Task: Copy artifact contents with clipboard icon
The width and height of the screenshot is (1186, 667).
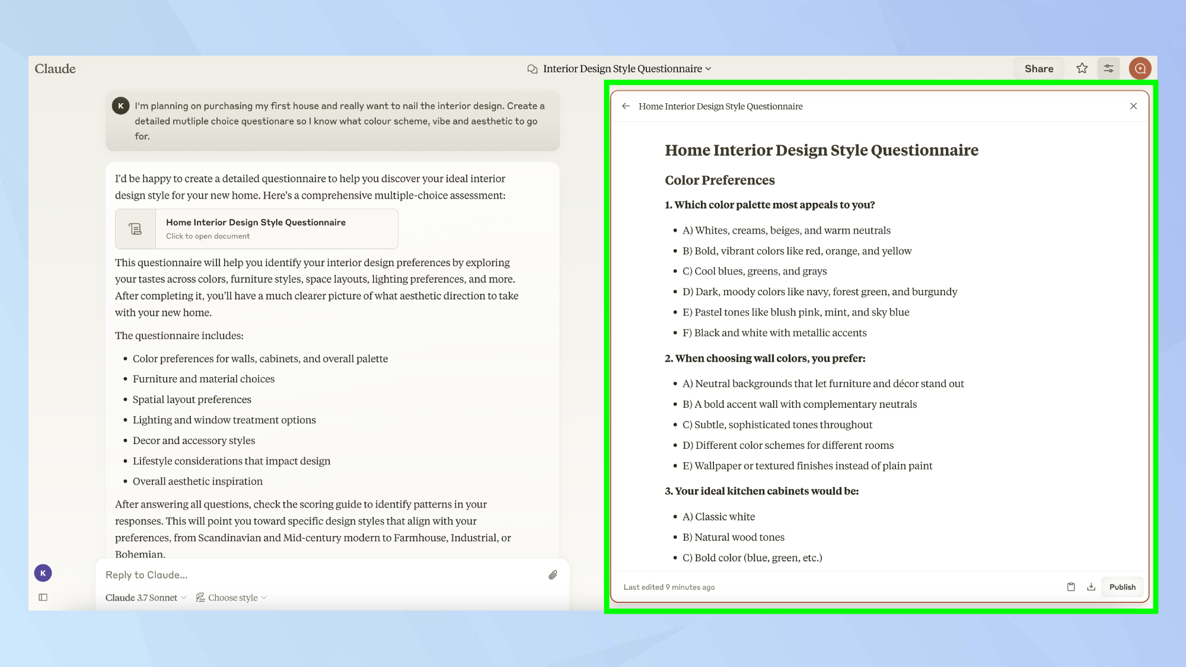Action: tap(1071, 587)
